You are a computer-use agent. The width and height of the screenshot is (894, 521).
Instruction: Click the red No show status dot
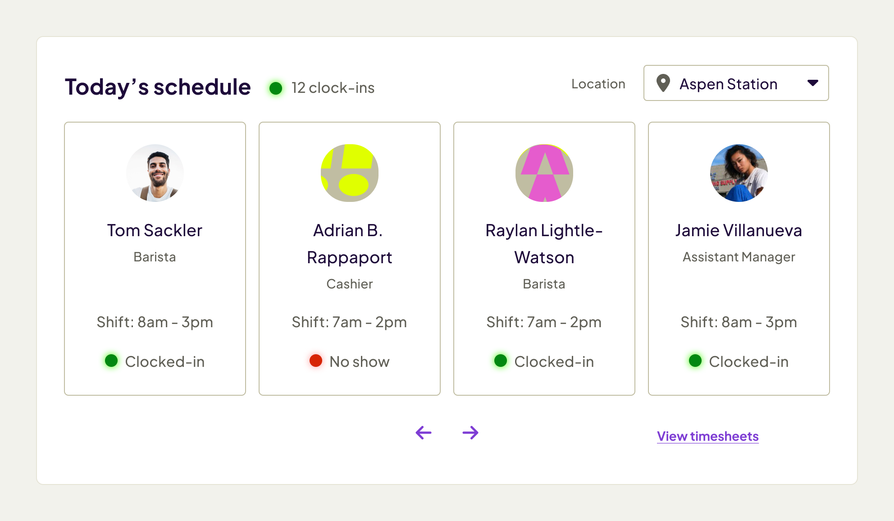(316, 361)
